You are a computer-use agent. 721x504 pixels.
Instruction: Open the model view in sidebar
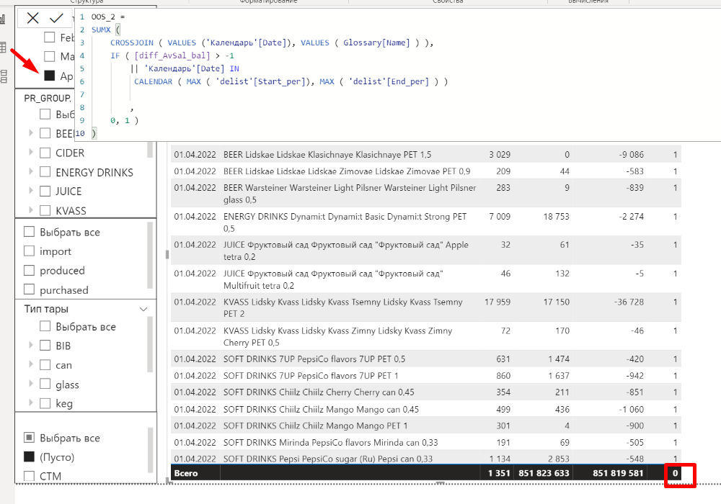(4, 76)
